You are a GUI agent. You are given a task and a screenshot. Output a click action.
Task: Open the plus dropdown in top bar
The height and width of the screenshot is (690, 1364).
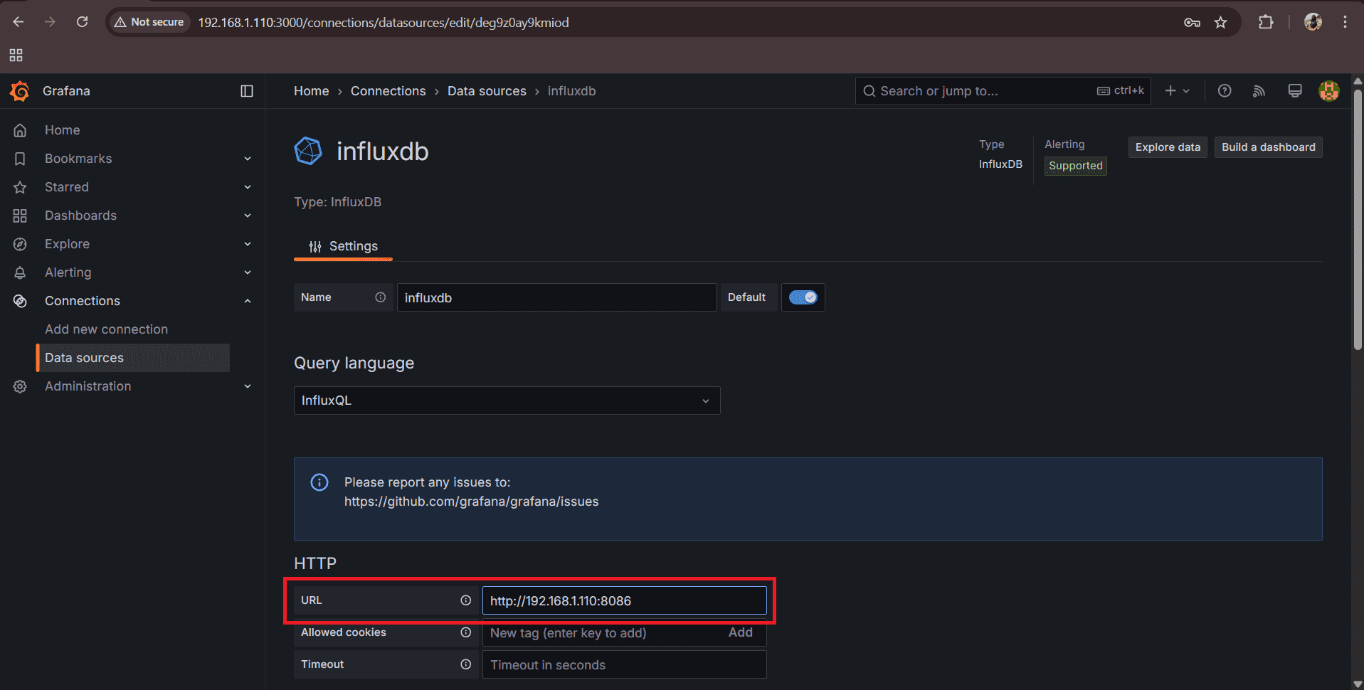[x=1176, y=91]
